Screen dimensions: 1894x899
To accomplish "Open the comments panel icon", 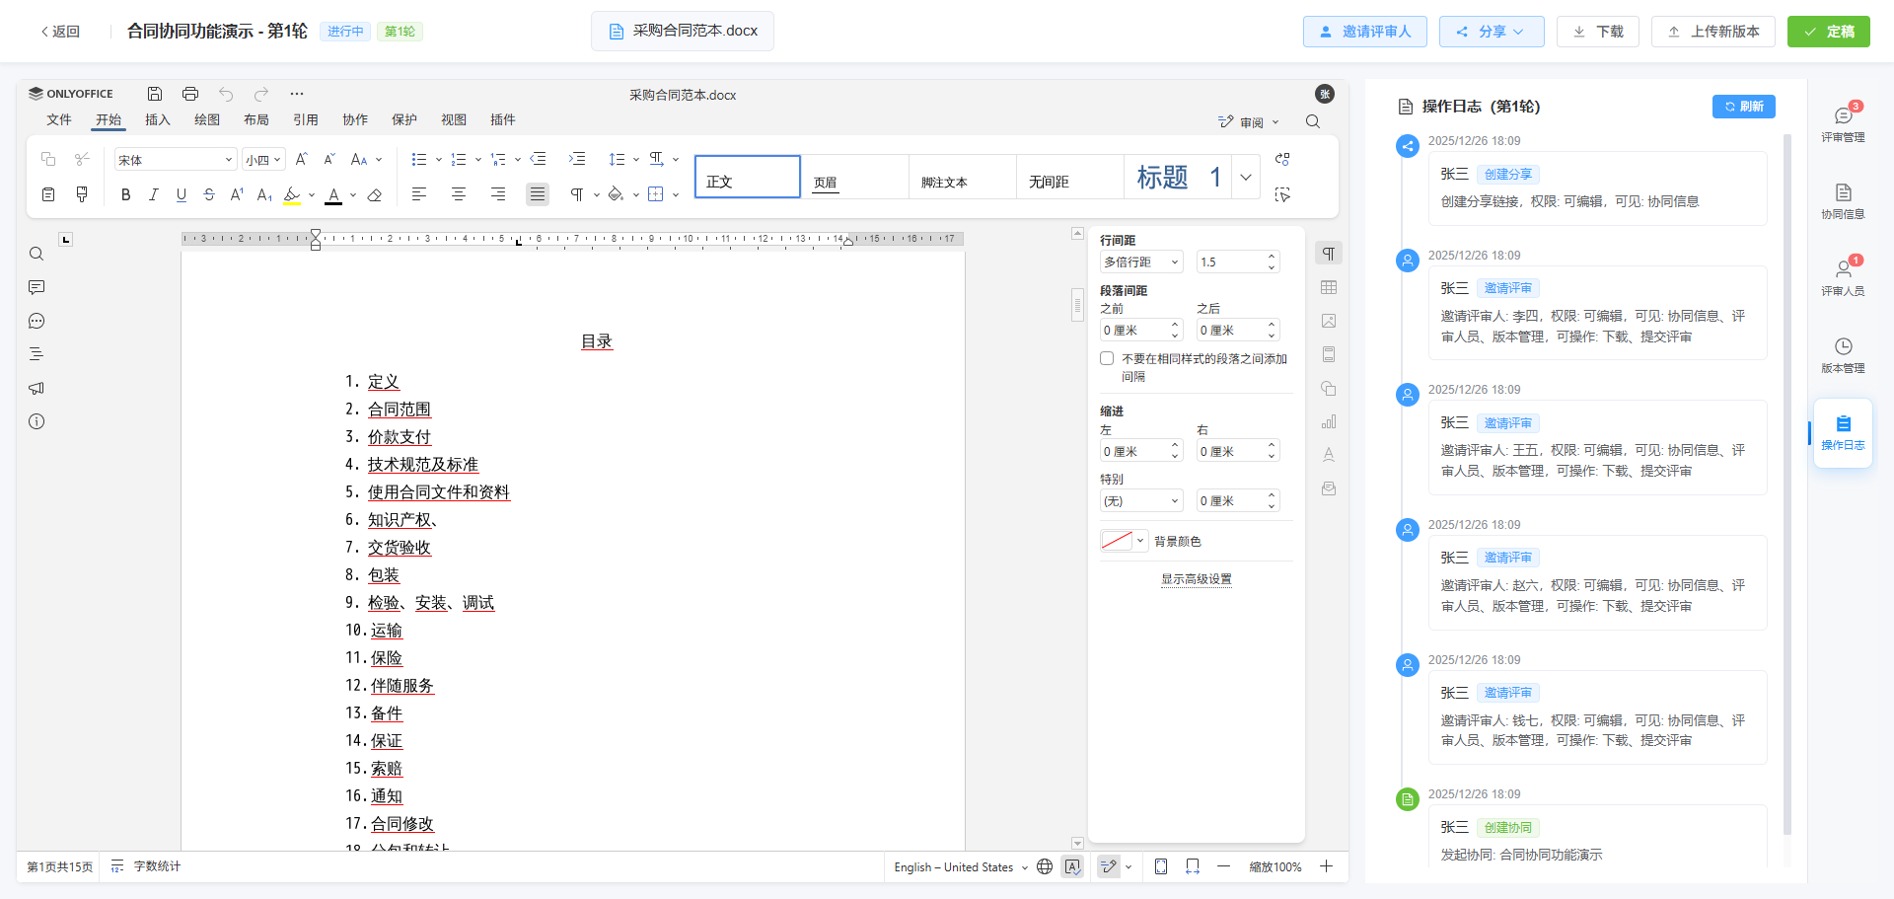I will click(x=36, y=287).
